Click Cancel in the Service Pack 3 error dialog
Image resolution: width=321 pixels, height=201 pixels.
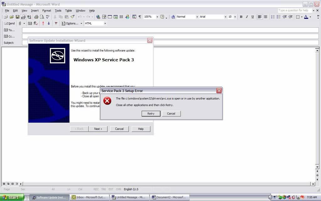click(171, 113)
